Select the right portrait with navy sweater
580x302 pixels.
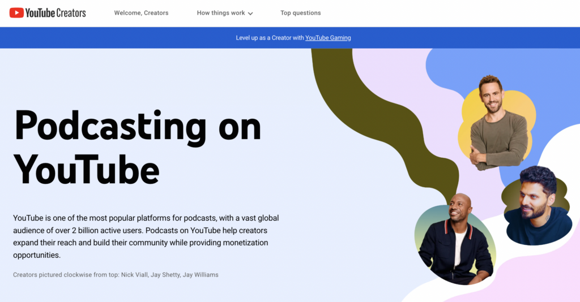click(x=535, y=206)
